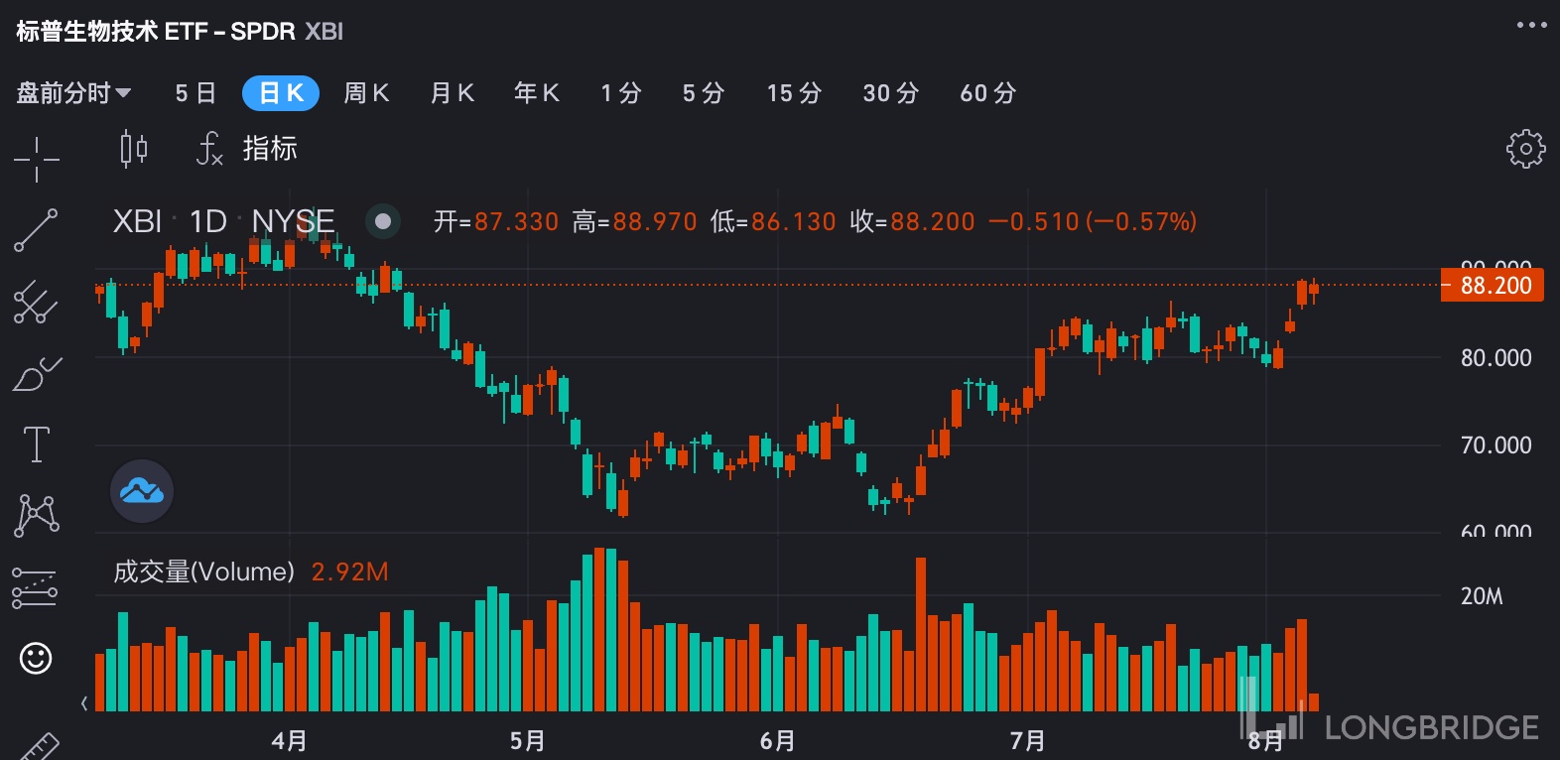Viewport: 1560px width, 760px height.
Task: Click the 5月 time axis label
Action: pos(527,740)
